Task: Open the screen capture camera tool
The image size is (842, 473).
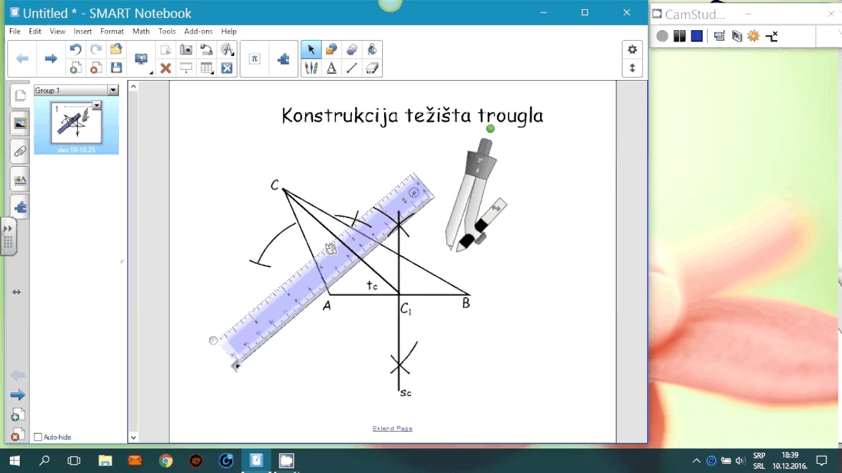Action: (186, 49)
